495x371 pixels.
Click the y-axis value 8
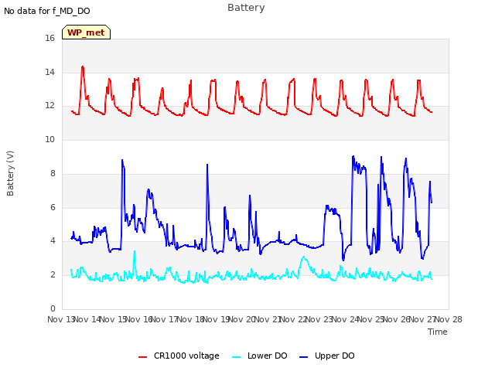[52, 173]
